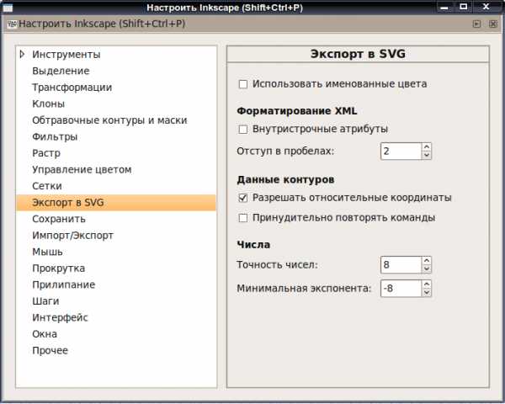Expand the Инструменты tree node
The width and height of the screenshot is (505, 404).
pos(22,54)
